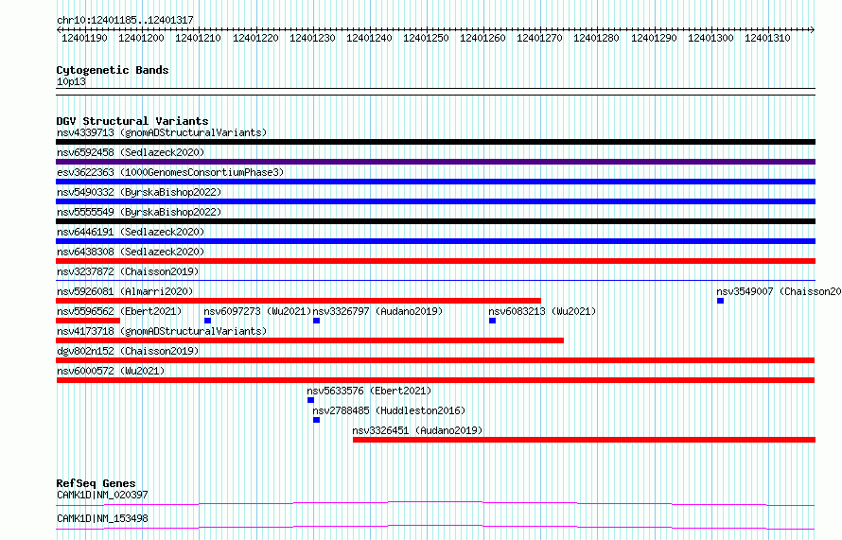
Task: Open CAMK1D|NM_153498 gene label
Action: click(102, 518)
